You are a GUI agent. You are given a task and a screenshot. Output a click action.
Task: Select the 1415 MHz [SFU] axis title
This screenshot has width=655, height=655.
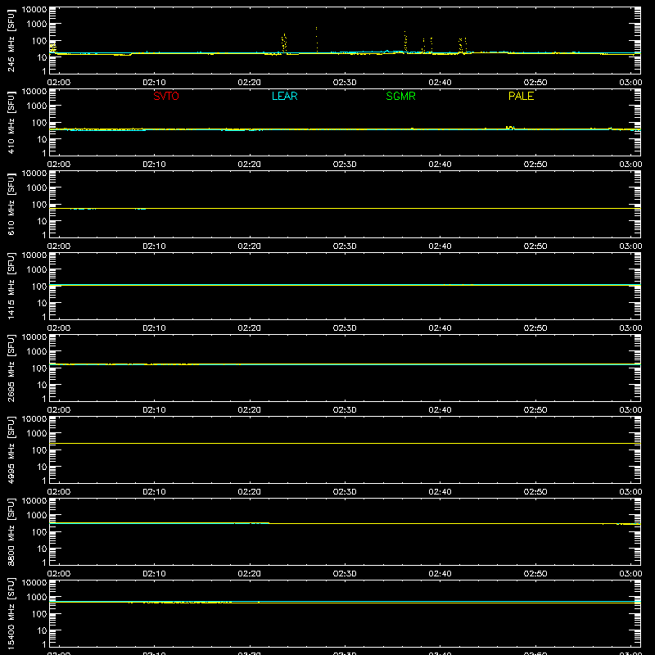11,286
